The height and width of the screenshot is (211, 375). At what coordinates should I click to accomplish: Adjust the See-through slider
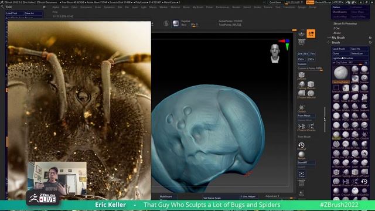coord(294,2)
